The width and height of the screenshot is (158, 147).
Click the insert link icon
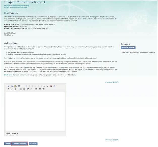35,86
